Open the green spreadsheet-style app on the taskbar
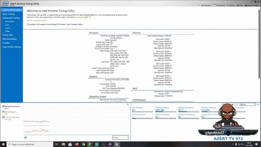The height and width of the screenshot is (147, 261). (97, 144)
